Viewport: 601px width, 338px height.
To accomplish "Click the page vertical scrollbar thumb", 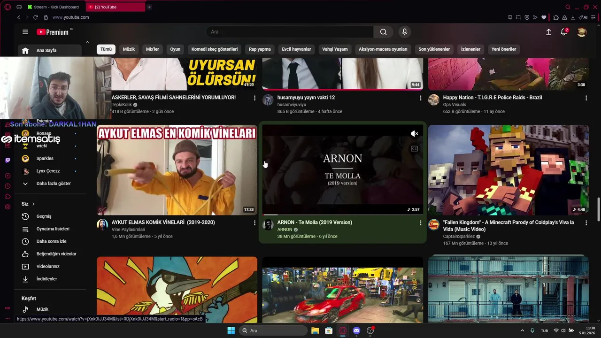I will 598,209.
